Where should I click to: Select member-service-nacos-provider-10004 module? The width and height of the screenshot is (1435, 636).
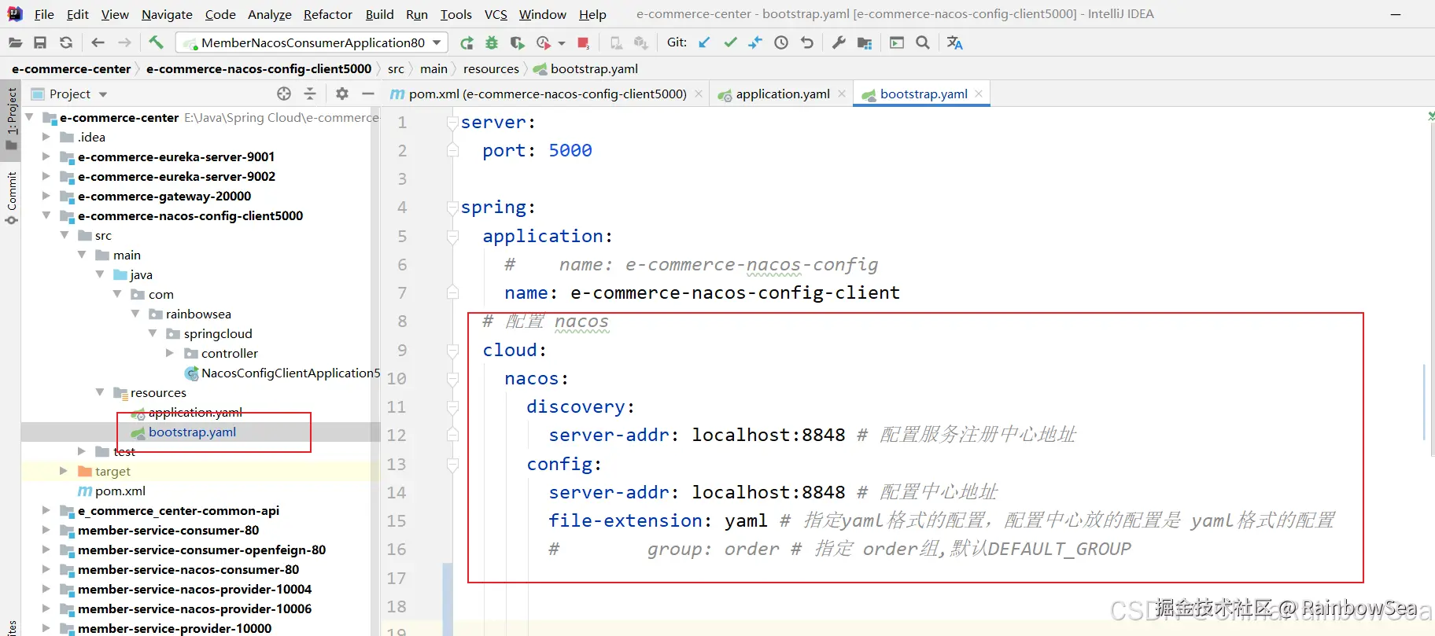194,589
